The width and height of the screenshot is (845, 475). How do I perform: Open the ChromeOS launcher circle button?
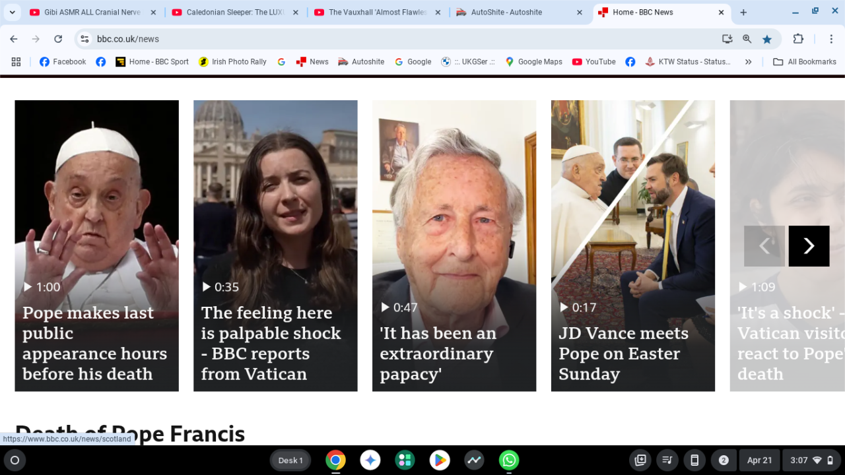[15, 460]
